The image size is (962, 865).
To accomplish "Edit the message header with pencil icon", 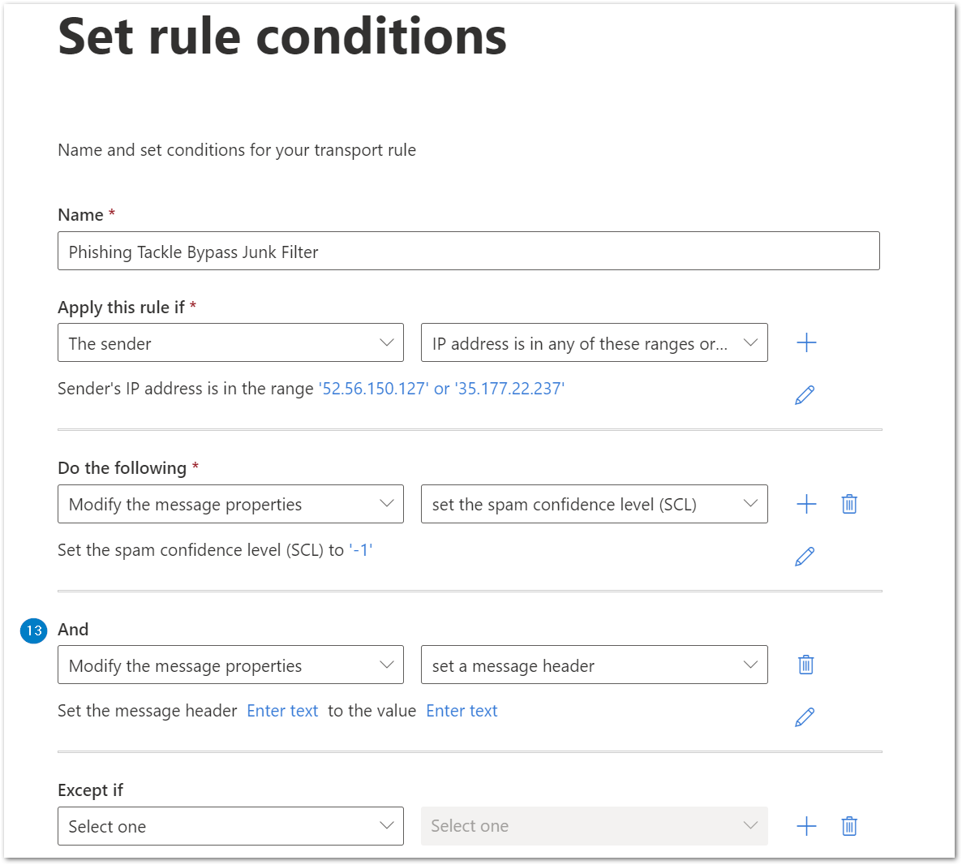I will coord(805,717).
